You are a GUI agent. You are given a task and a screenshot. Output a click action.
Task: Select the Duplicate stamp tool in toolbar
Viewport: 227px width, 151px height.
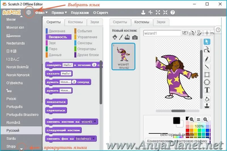point(143,12)
